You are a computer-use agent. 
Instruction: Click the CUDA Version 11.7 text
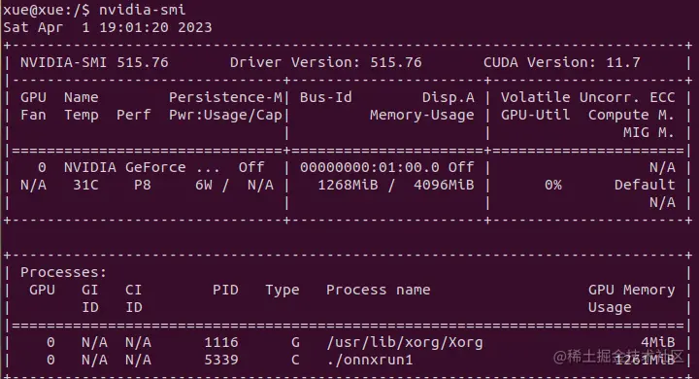click(562, 62)
